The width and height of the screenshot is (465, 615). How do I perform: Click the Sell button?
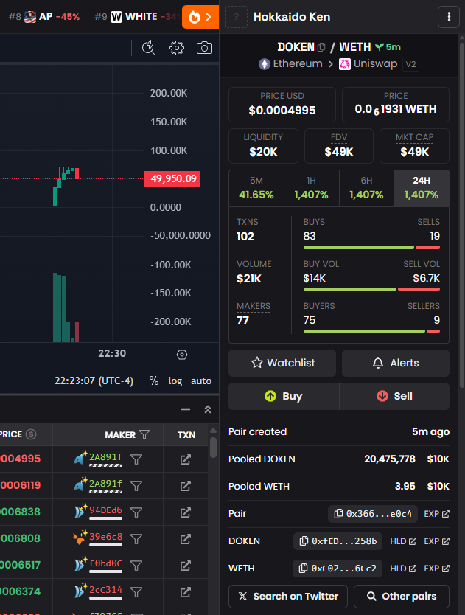394,396
